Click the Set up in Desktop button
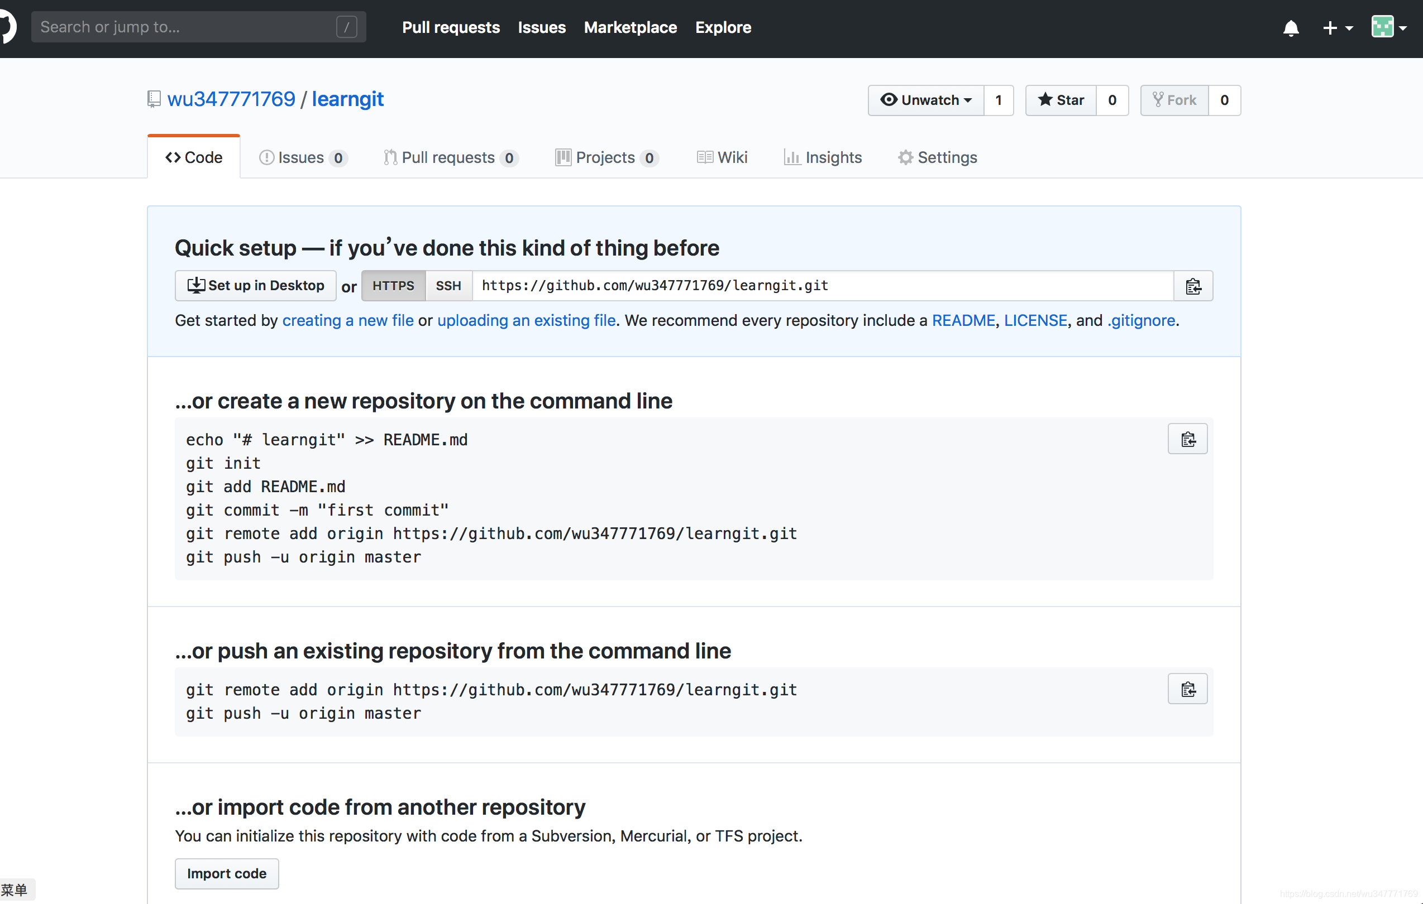 [x=256, y=286]
